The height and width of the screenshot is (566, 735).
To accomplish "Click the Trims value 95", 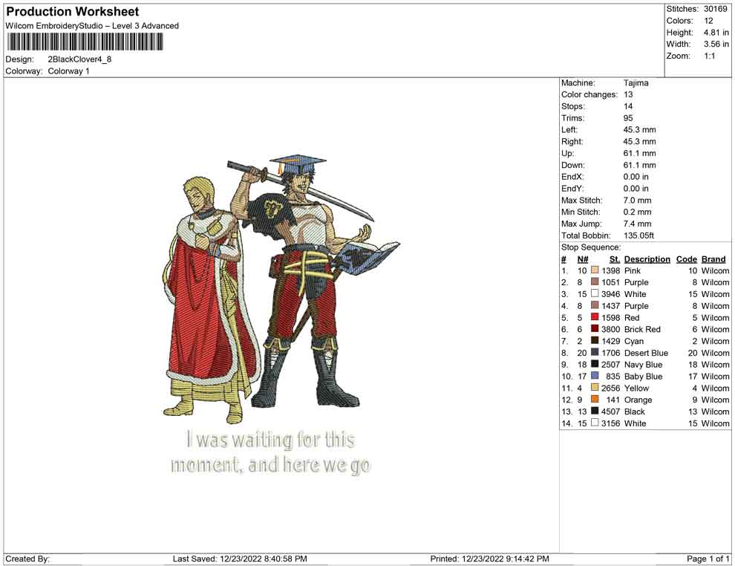I will pos(628,117).
